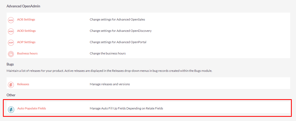The image size is (296, 121).
Task: Click the AOS Settings circular icon
Action: pyautogui.click(x=11, y=20)
